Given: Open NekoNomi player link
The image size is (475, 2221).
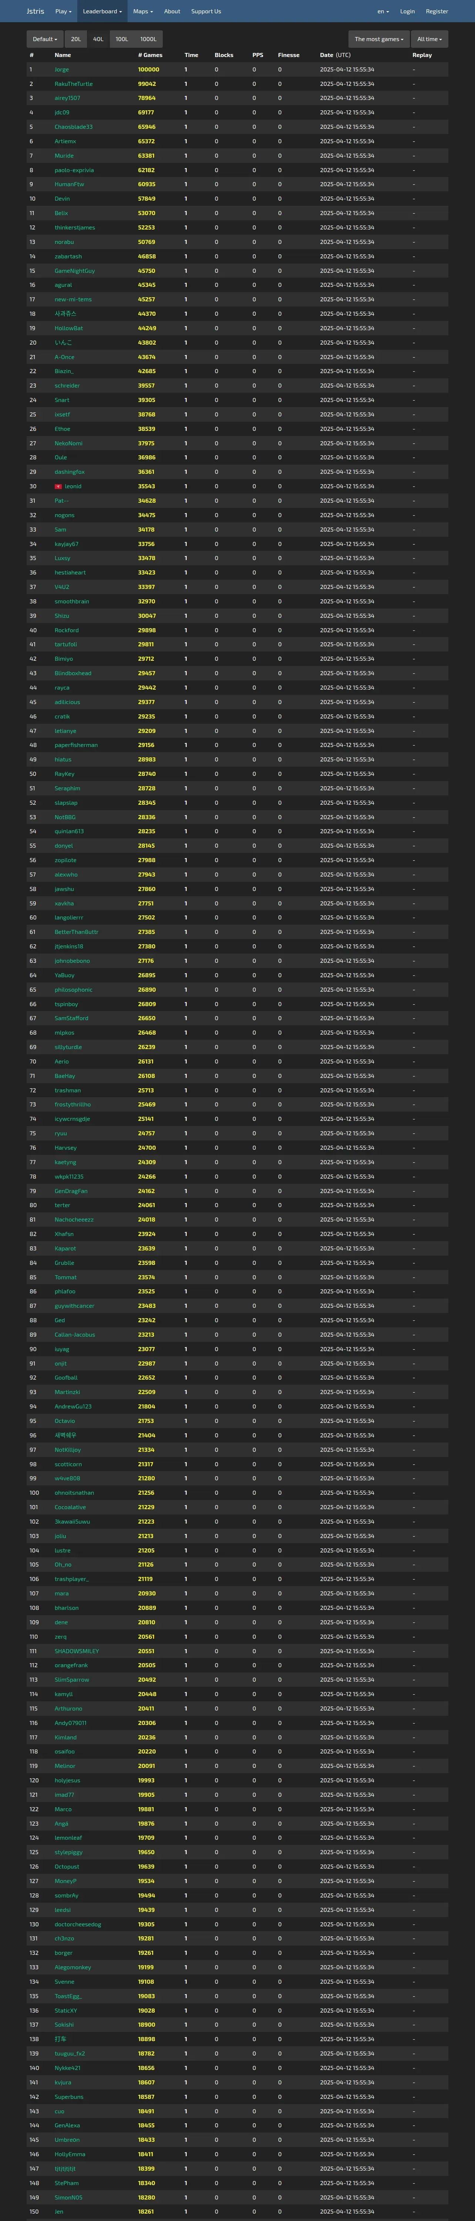Looking at the screenshot, I should (x=69, y=443).
